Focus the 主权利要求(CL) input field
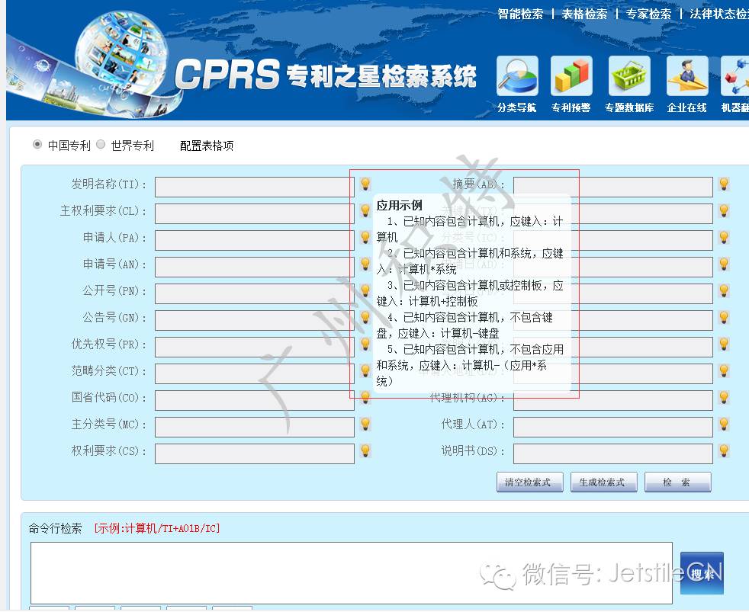The image size is (749, 612). [255, 213]
